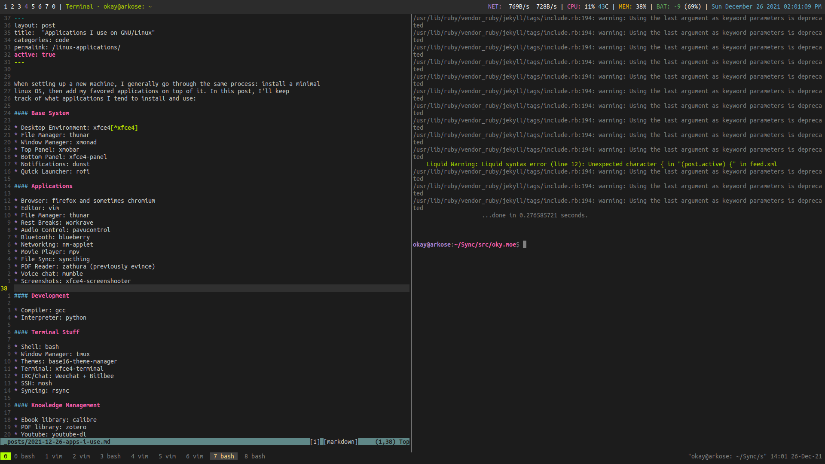Select tmux window 1 vim
The width and height of the screenshot is (825, 464).
pos(54,456)
